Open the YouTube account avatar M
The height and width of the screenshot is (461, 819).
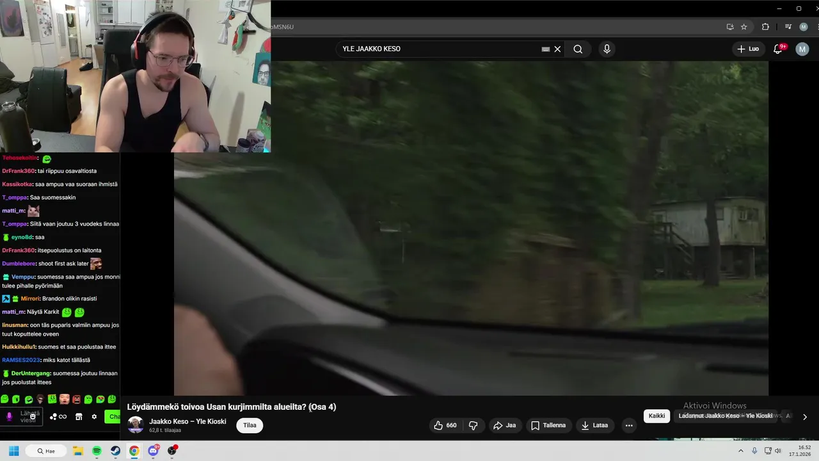click(802, 49)
